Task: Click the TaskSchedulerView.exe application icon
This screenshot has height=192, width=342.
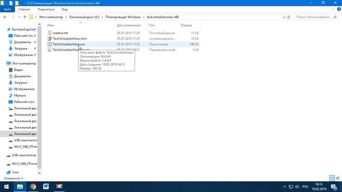Action: click(50, 44)
